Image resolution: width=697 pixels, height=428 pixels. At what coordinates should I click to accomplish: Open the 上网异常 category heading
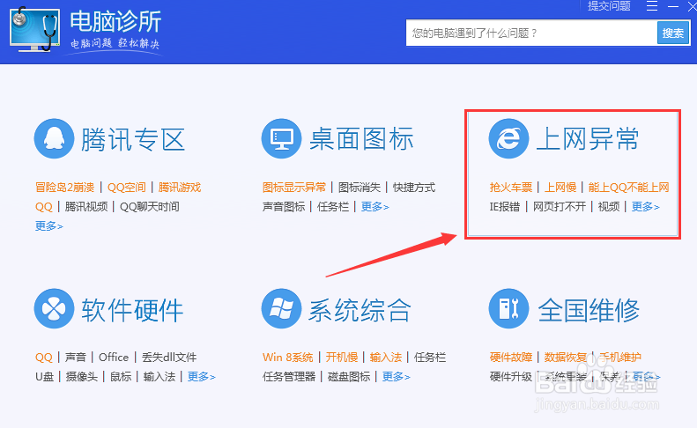point(588,138)
